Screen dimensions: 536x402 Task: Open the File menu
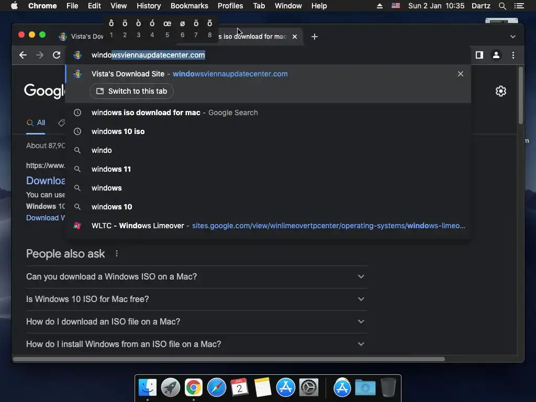pos(72,6)
